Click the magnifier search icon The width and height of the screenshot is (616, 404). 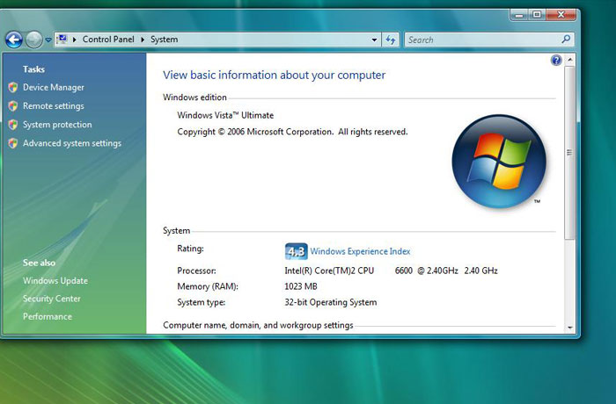(566, 40)
